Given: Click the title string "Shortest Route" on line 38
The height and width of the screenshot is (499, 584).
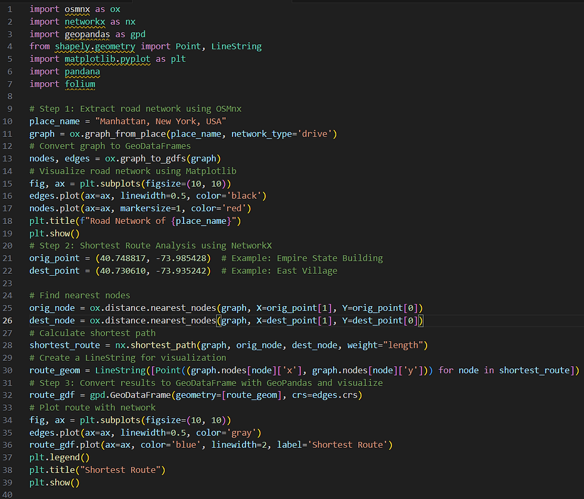Looking at the screenshot, I should (x=120, y=470).
